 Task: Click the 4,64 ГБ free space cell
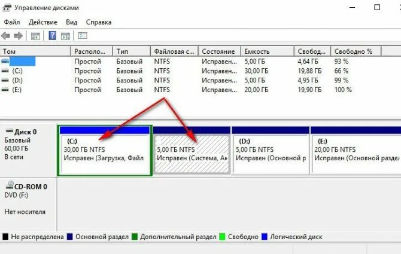308,62
